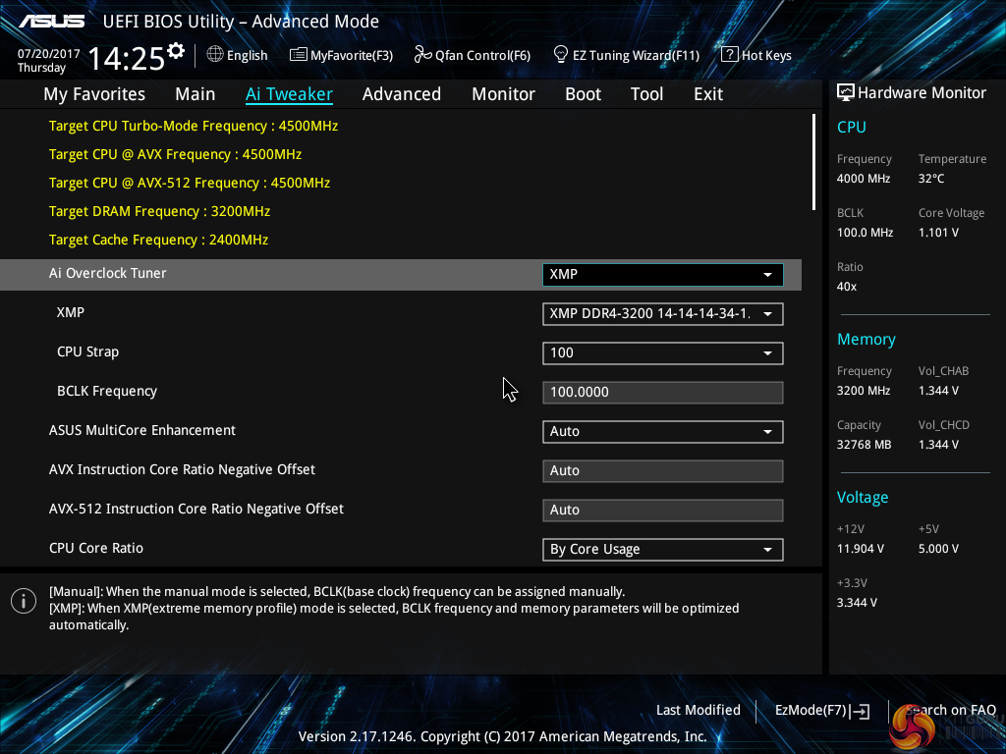Click Target CPU Turbo-Mode Frequency text

point(194,127)
